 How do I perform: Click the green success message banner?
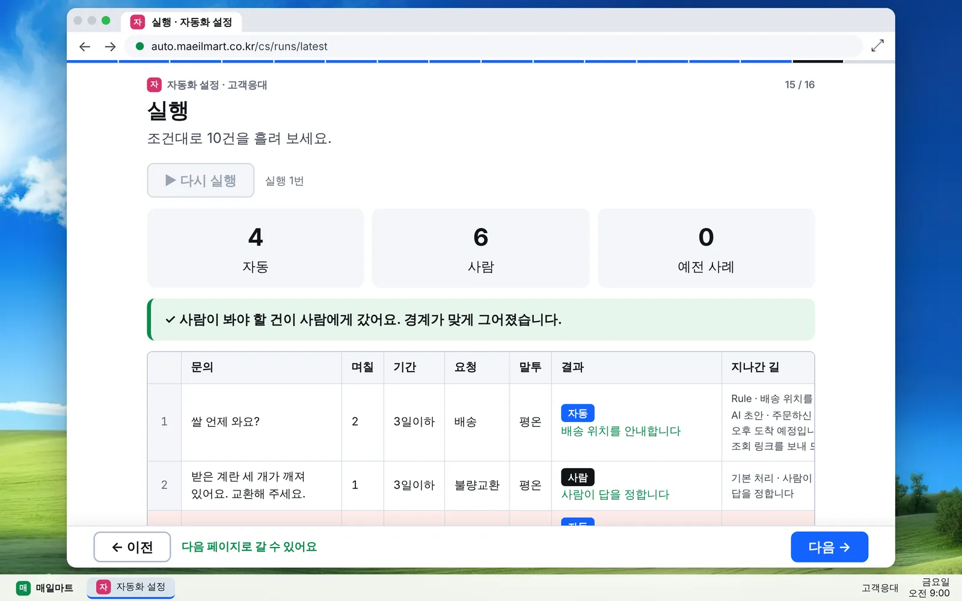[x=481, y=320]
